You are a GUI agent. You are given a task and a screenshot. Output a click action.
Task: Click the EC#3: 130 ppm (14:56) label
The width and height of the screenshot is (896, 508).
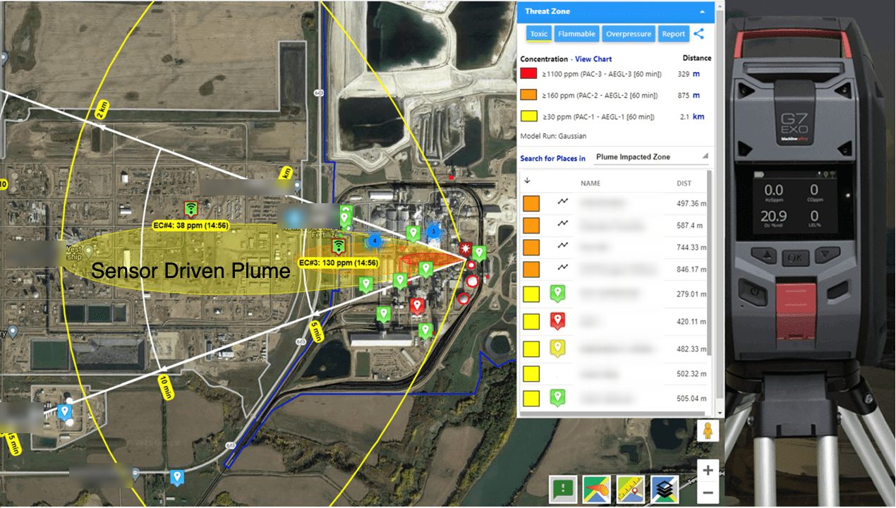coord(337,263)
